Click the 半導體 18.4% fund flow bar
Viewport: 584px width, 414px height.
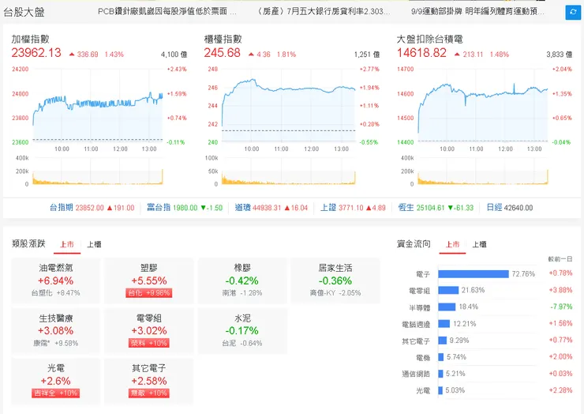point(447,307)
